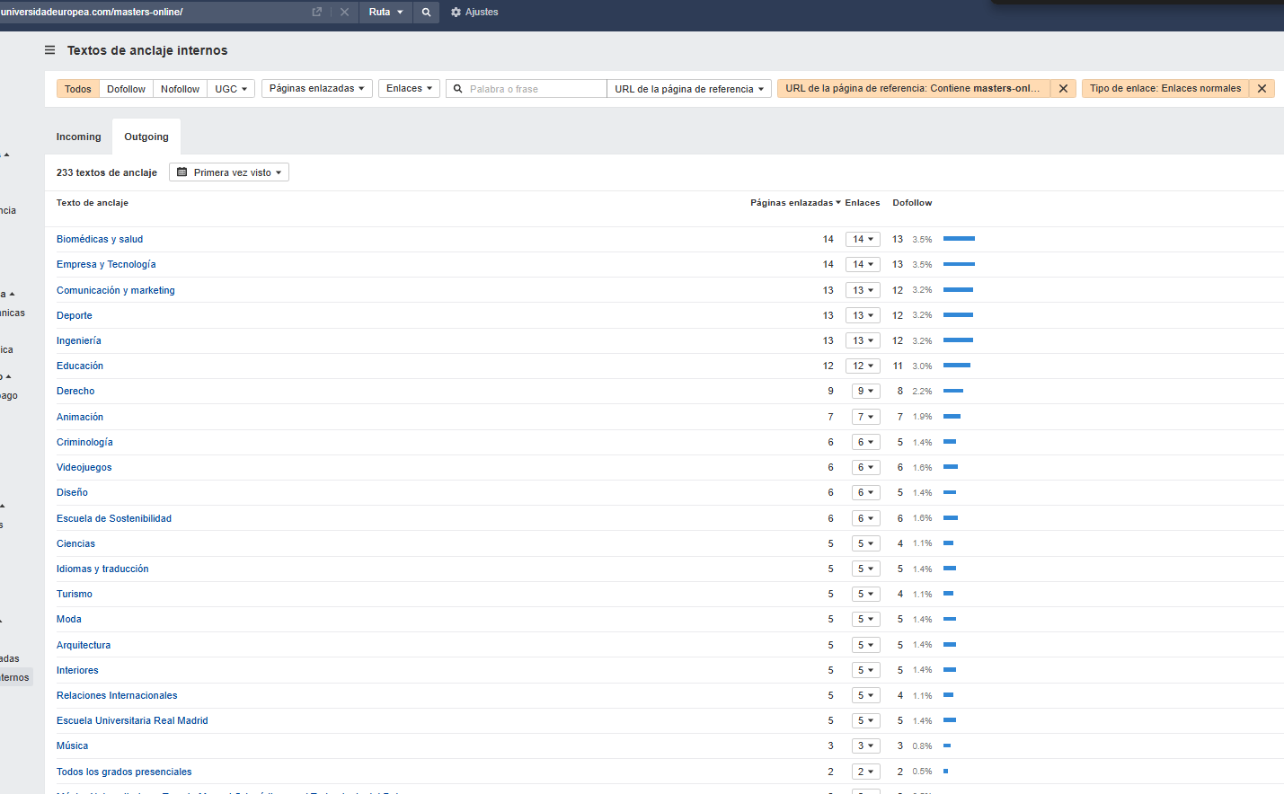Select the Nofollow filter
The image size is (1284, 794).
point(180,89)
